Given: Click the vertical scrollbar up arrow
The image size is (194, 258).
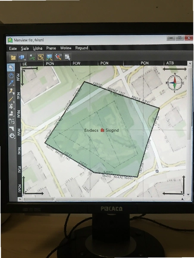Looking at the screenshot, I should tap(190, 63).
